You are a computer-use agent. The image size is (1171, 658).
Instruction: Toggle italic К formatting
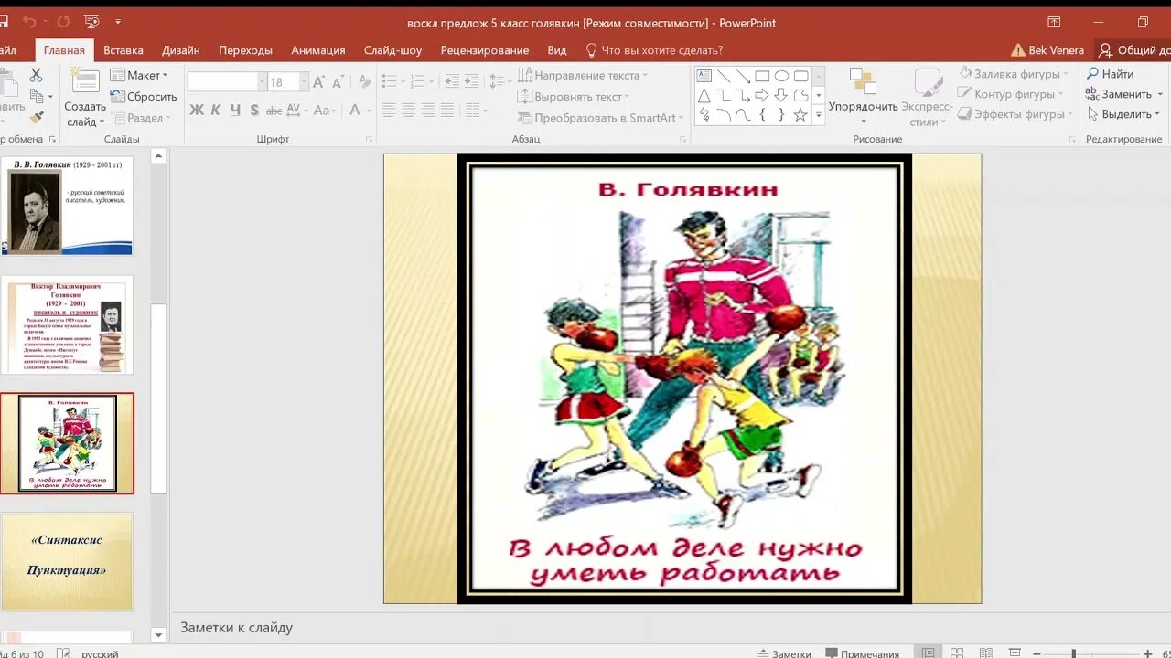click(216, 111)
